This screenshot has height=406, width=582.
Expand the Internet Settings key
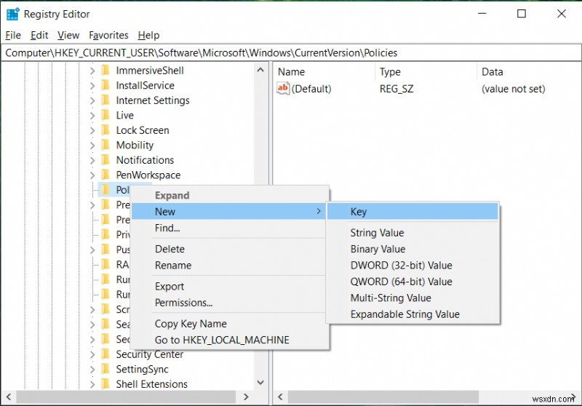[92, 100]
